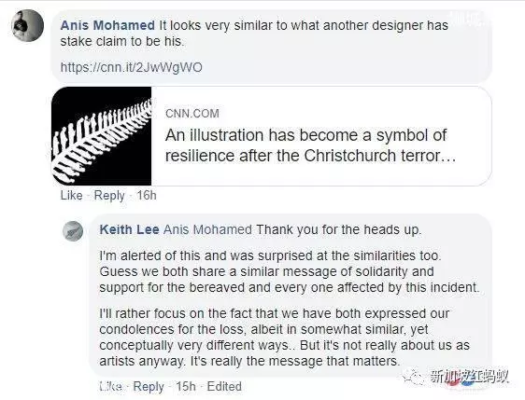Open Keith Lee's profile avatar
The image size is (525, 400).
[x=73, y=231]
